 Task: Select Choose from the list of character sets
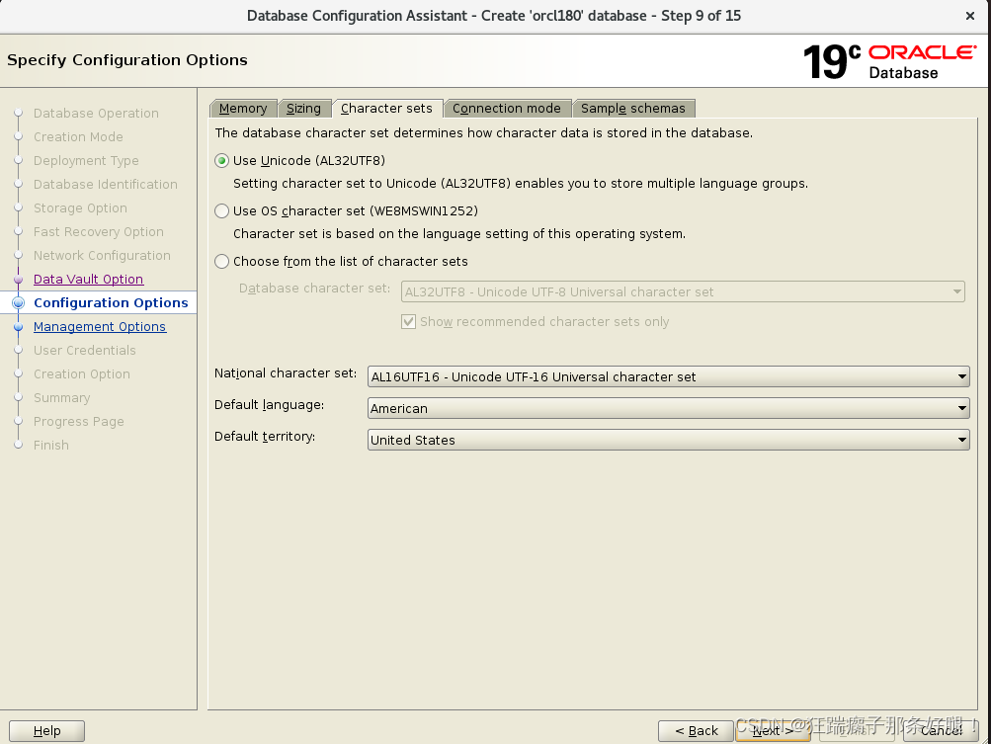[x=222, y=262]
